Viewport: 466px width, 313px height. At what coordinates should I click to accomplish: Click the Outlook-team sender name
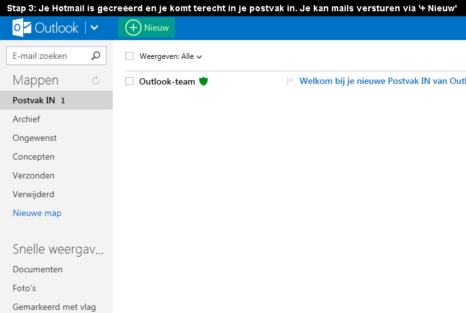pos(167,81)
